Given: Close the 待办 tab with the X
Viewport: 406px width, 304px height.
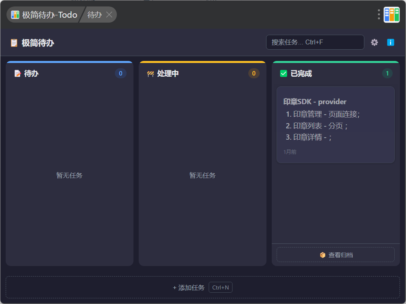Looking at the screenshot, I should 109,15.
